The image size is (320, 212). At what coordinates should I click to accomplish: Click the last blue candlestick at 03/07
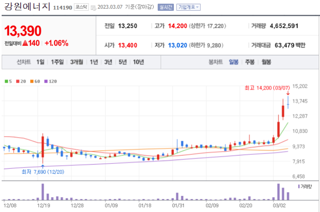(288, 102)
